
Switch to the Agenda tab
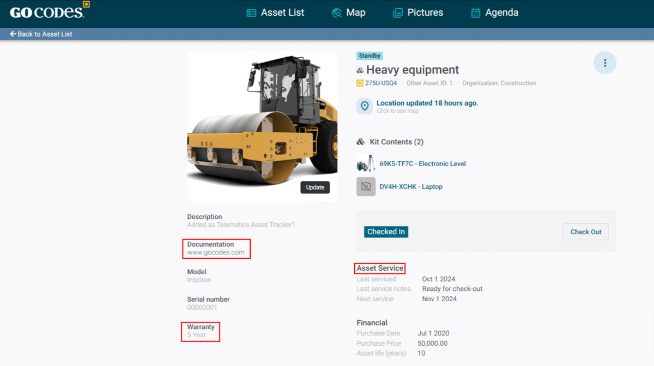(x=501, y=13)
